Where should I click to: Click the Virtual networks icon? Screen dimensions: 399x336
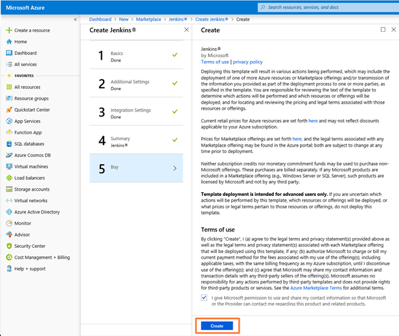tap(9, 200)
